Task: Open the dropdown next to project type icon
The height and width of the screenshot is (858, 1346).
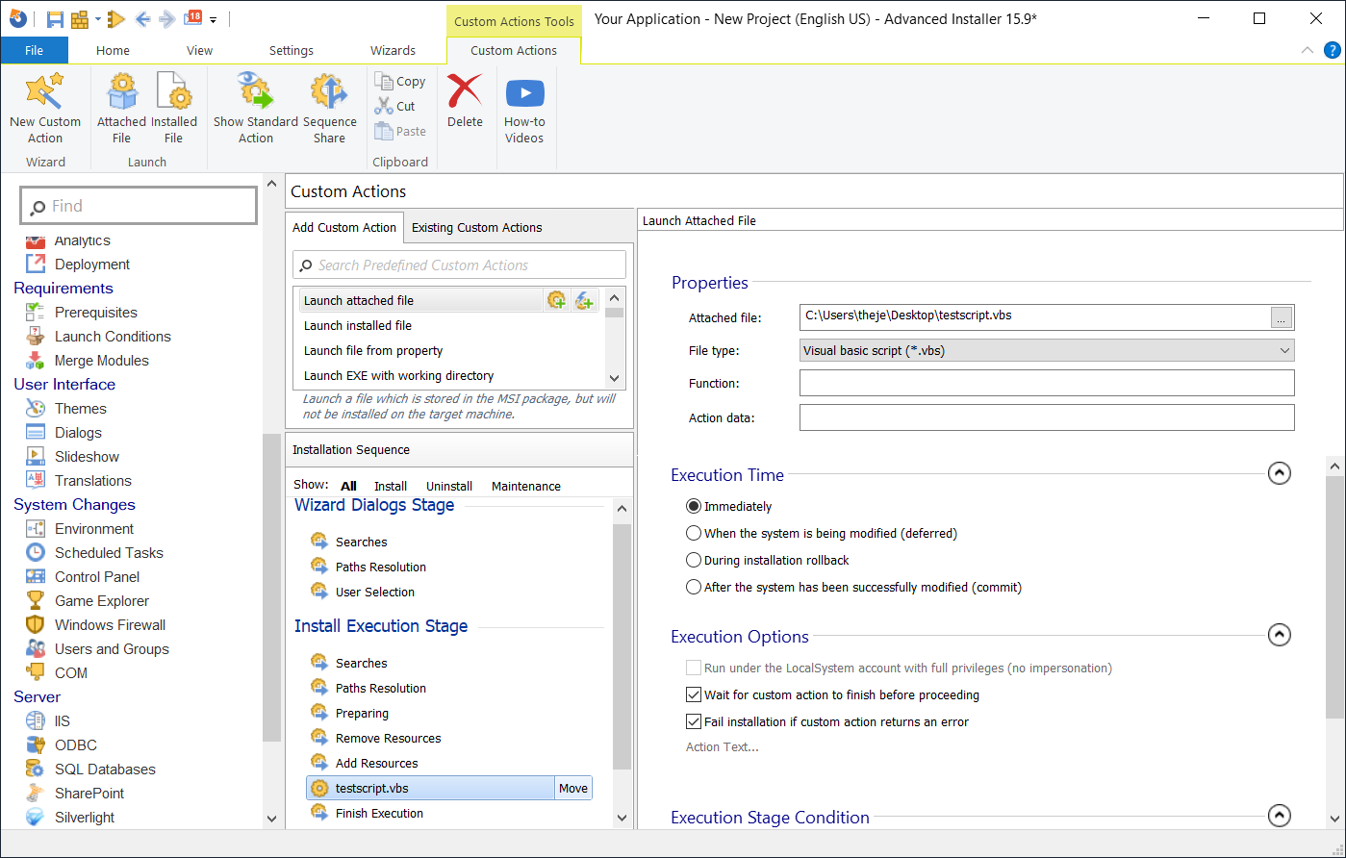Action: pyautogui.click(x=97, y=19)
